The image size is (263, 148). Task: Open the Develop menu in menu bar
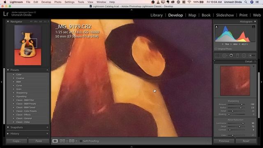46,2
